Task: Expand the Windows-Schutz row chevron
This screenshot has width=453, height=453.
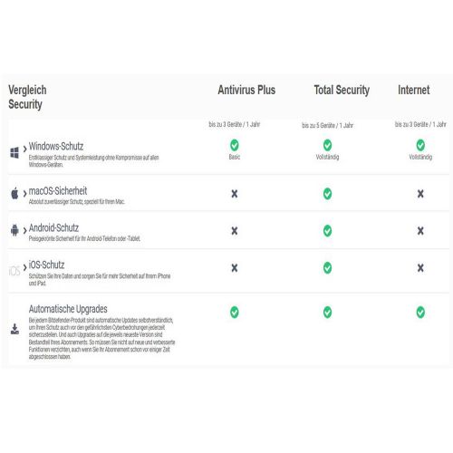Action: point(24,148)
